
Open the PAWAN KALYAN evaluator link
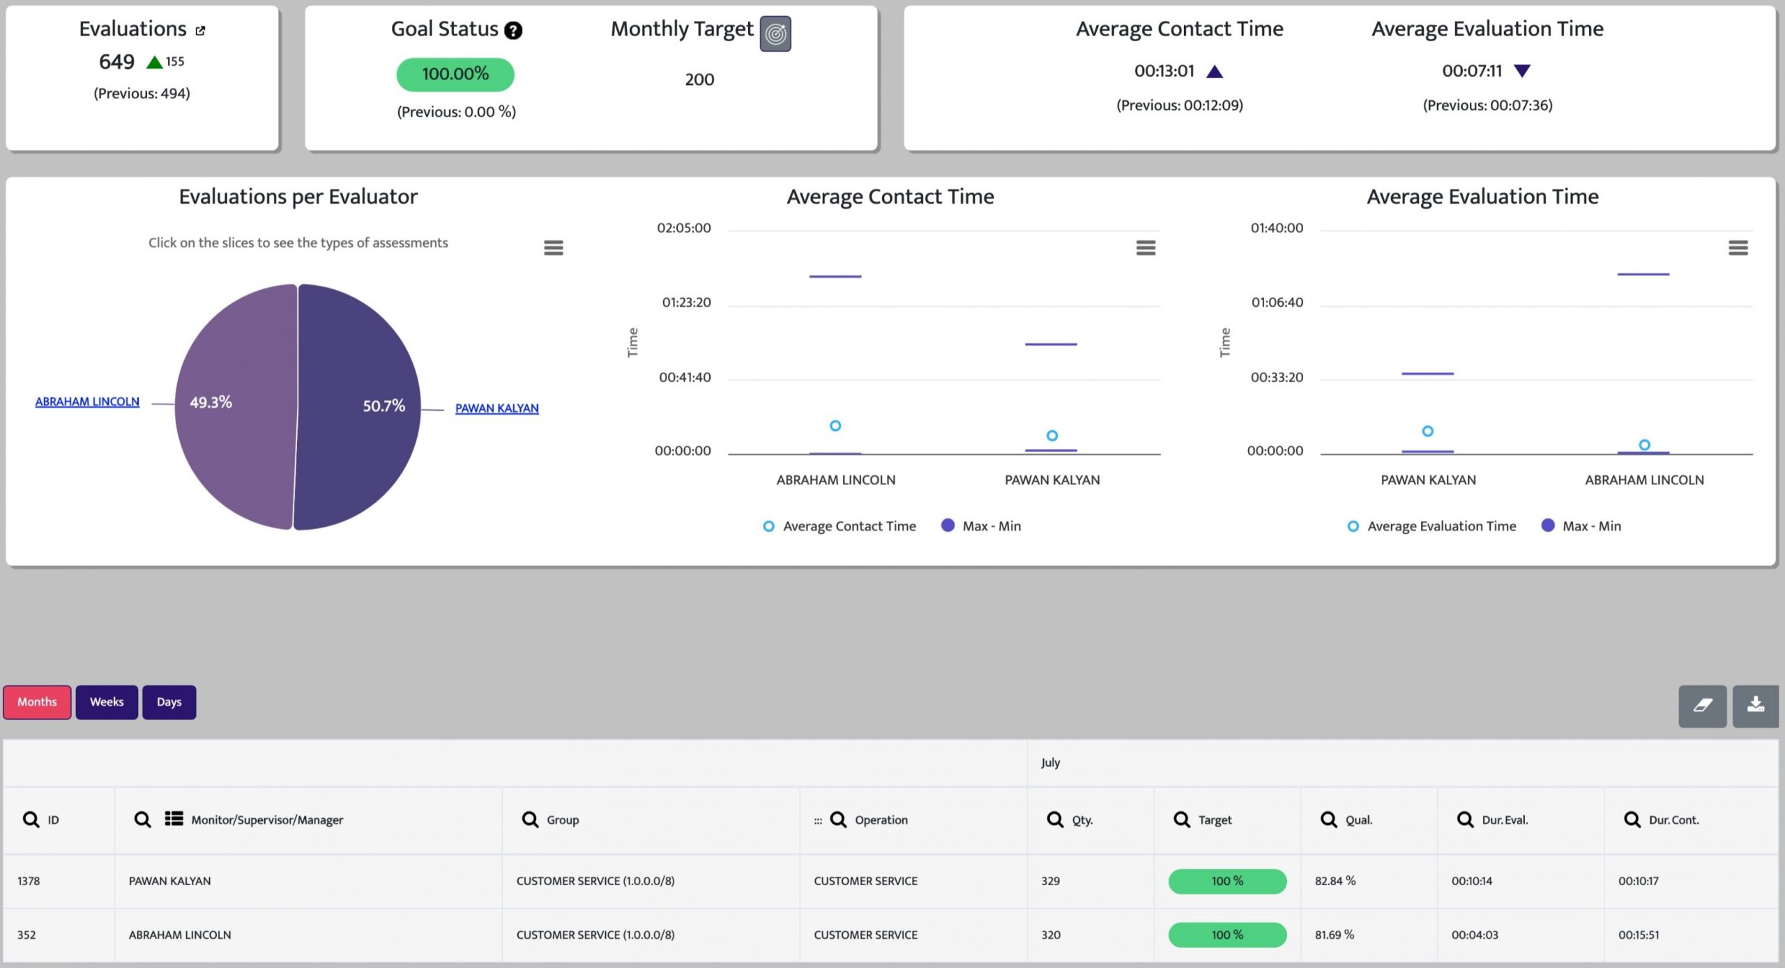[496, 408]
